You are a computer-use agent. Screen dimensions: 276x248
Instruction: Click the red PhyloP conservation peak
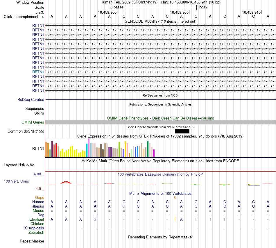(x=66, y=182)
